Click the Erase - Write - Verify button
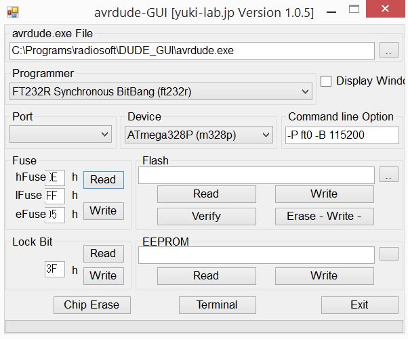Viewport: 408px width, 339px height. (324, 217)
